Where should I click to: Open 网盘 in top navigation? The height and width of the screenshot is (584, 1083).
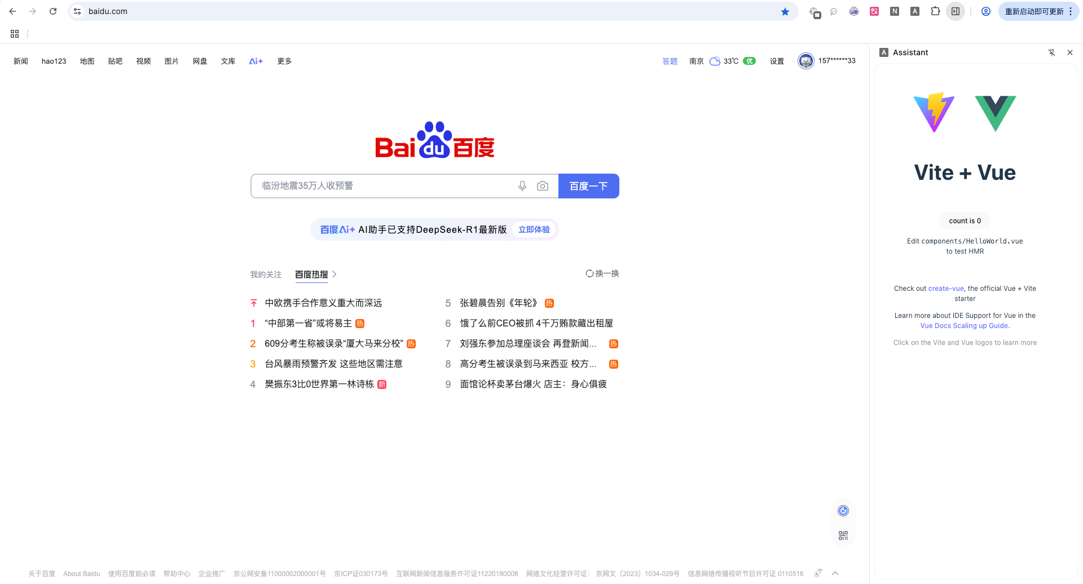pyautogui.click(x=200, y=61)
